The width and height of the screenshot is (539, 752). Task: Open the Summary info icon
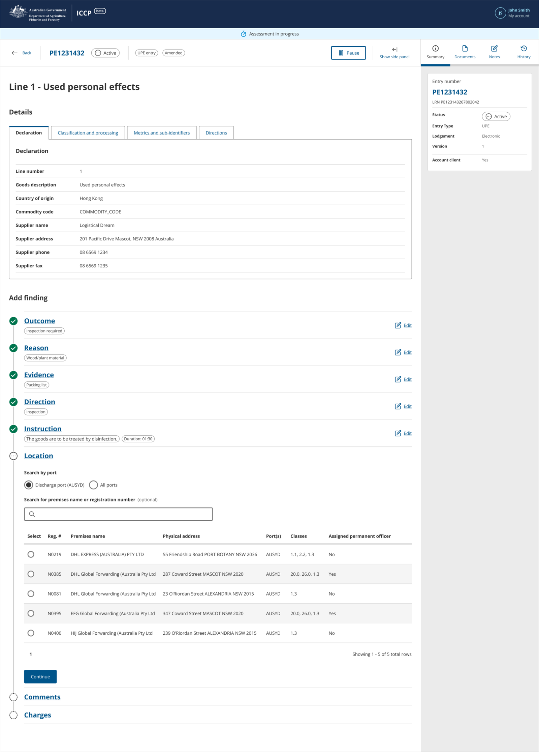point(435,49)
